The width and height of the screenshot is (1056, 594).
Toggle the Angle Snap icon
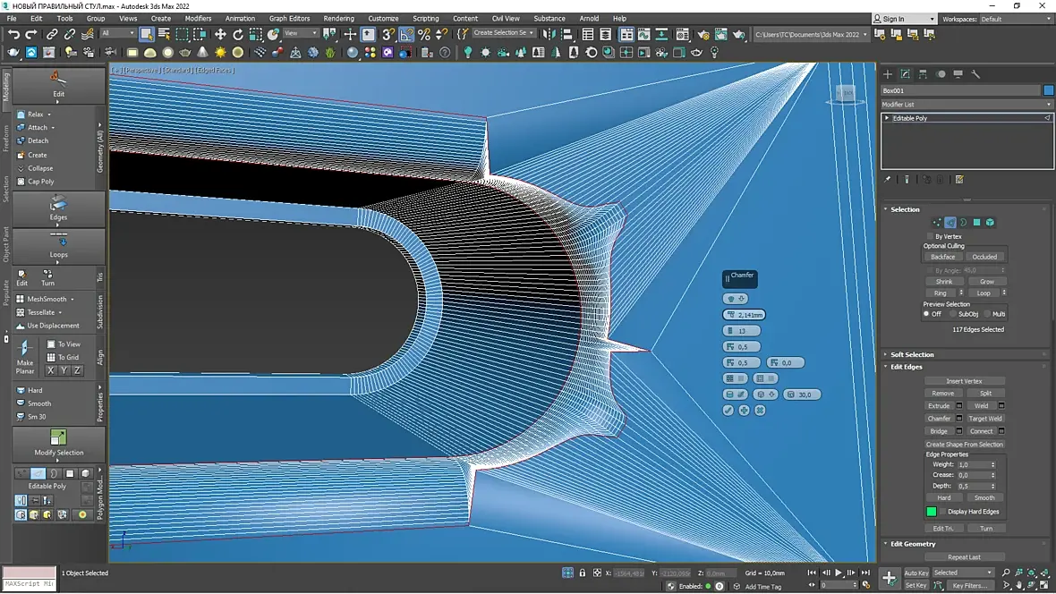pos(406,34)
